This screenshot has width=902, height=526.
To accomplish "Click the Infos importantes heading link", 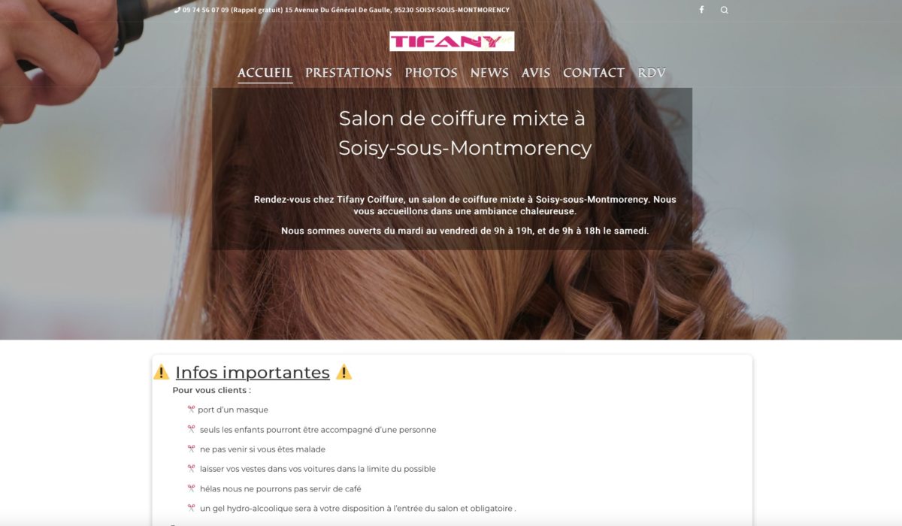I will pyautogui.click(x=253, y=372).
